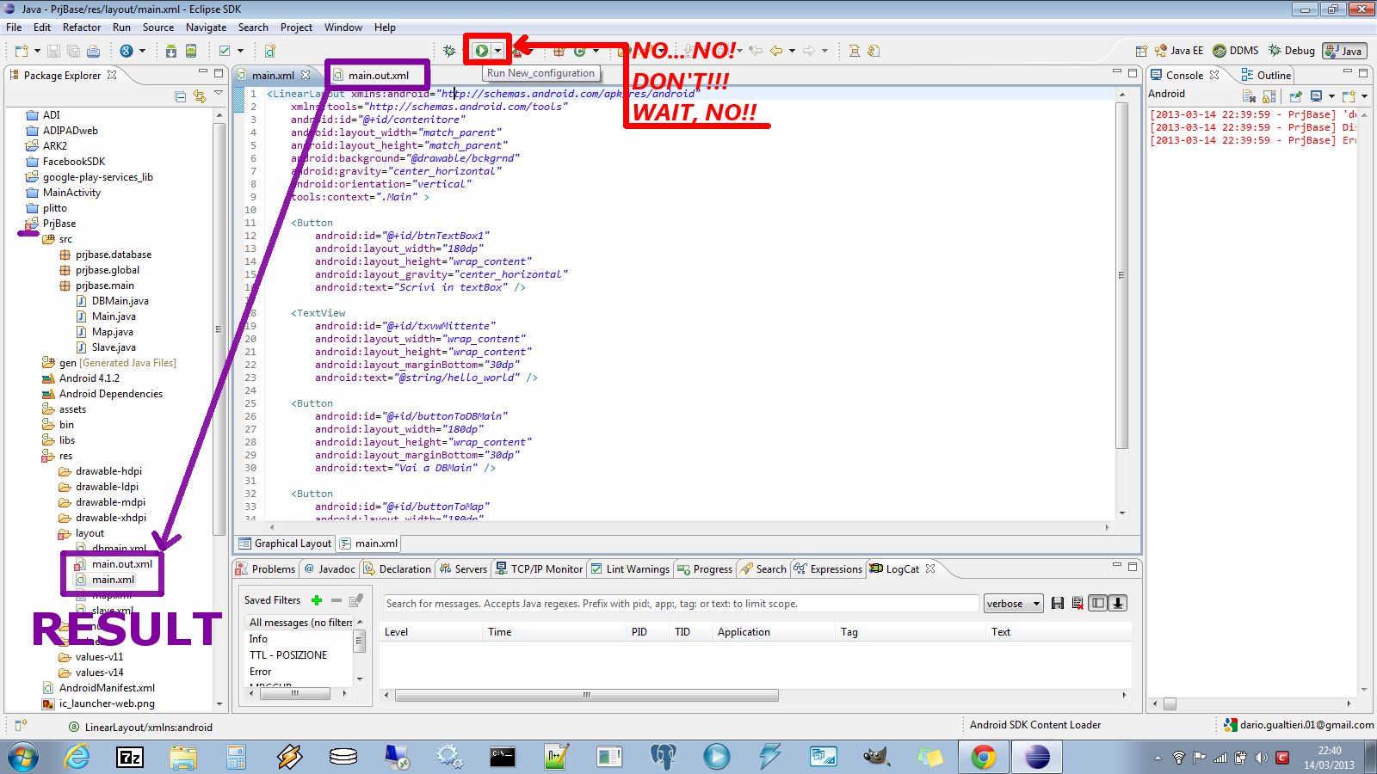Close the Package Explorer view

point(112,75)
